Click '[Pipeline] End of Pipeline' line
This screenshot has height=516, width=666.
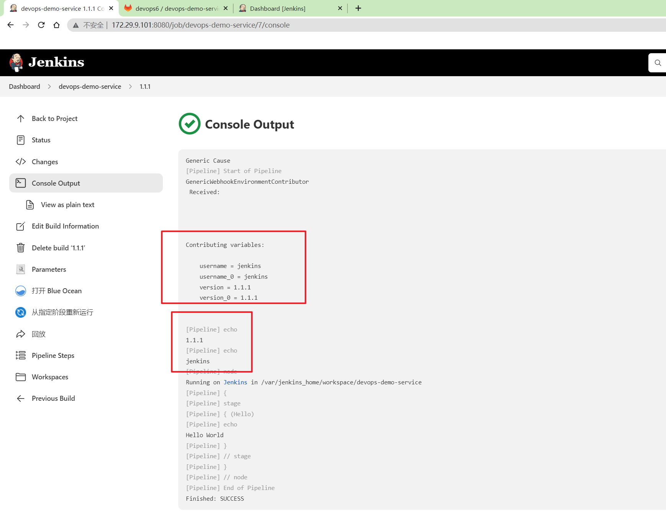click(230, 488)
